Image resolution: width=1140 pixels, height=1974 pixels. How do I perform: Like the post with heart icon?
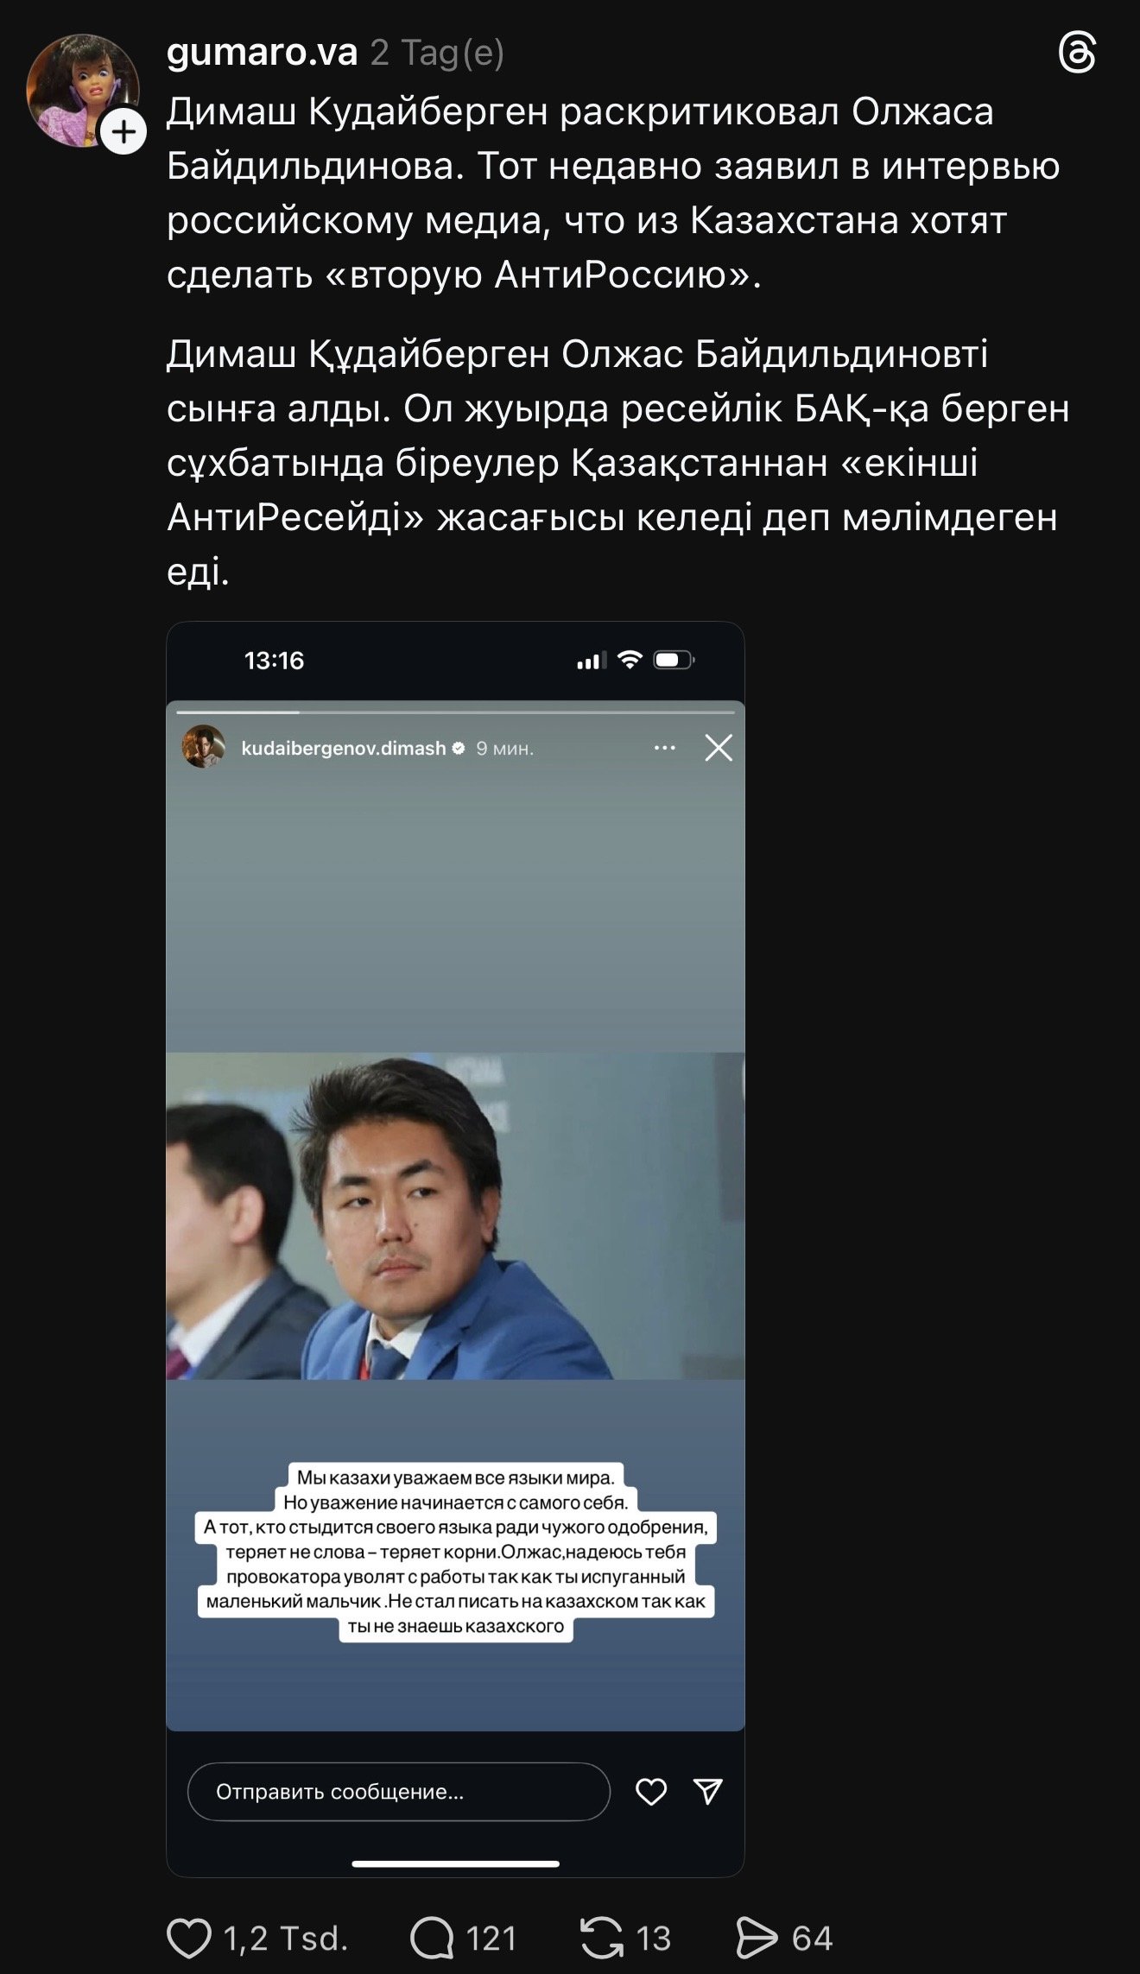(x=188, y=1938)
